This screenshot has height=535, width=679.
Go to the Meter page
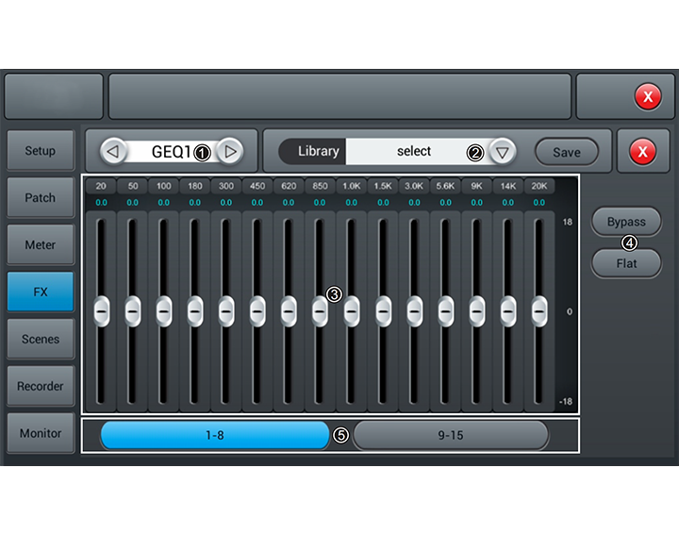pyautogui.click(x=41, y=245)
